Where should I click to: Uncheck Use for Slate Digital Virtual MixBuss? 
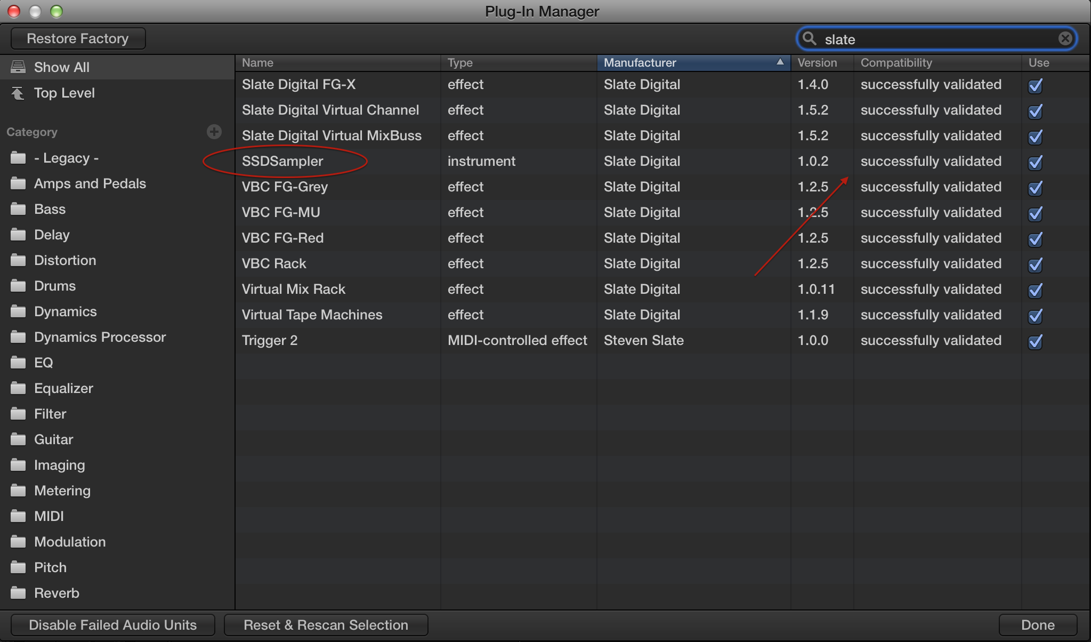1035,137
